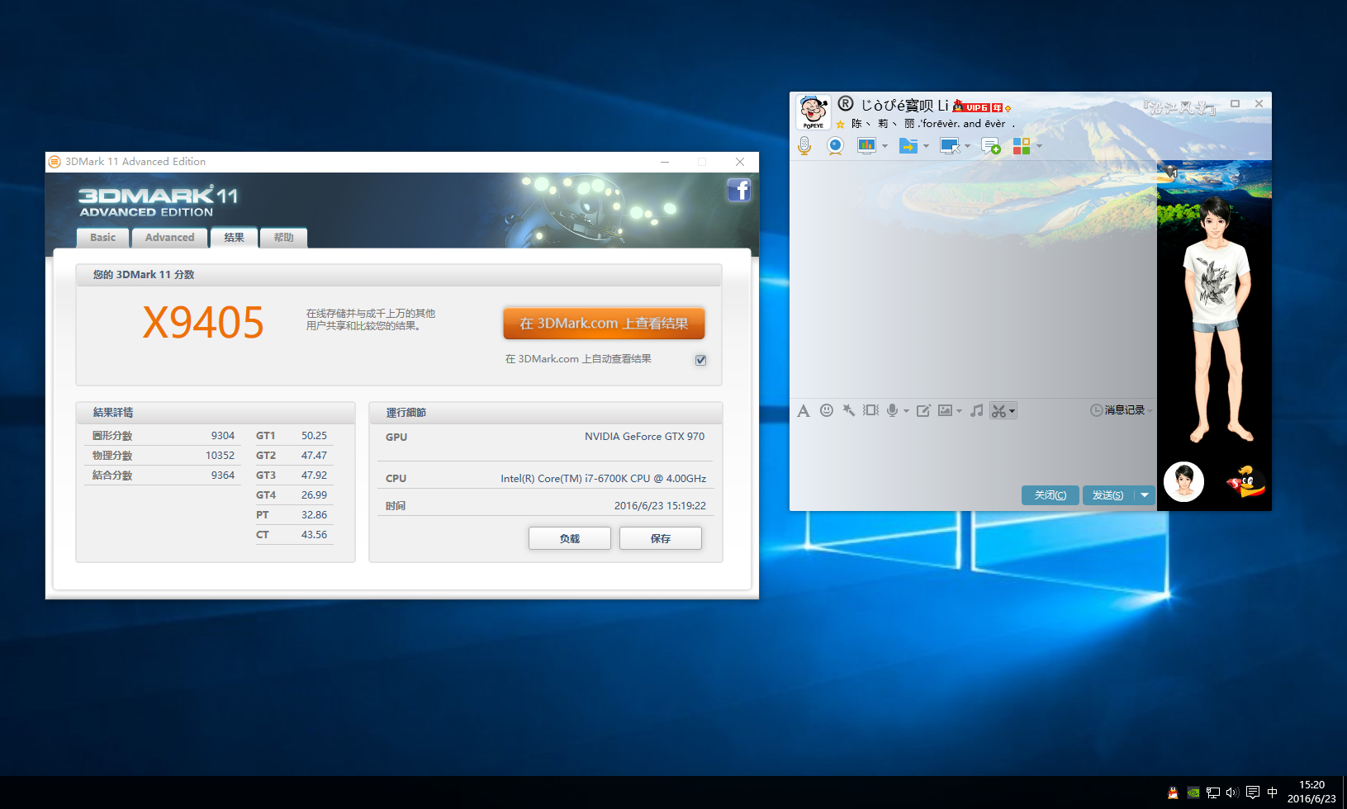The width and height of the screenshot is (1347, 809).
Task: Send a window shake nudge
Action: pyautogui.click(x=870, y=410)
